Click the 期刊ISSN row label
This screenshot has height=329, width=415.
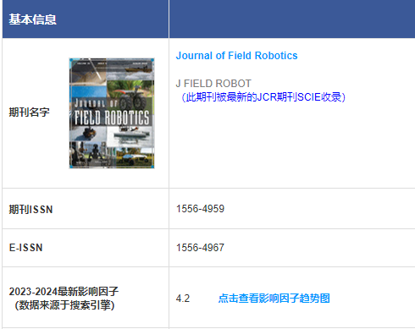30,209
